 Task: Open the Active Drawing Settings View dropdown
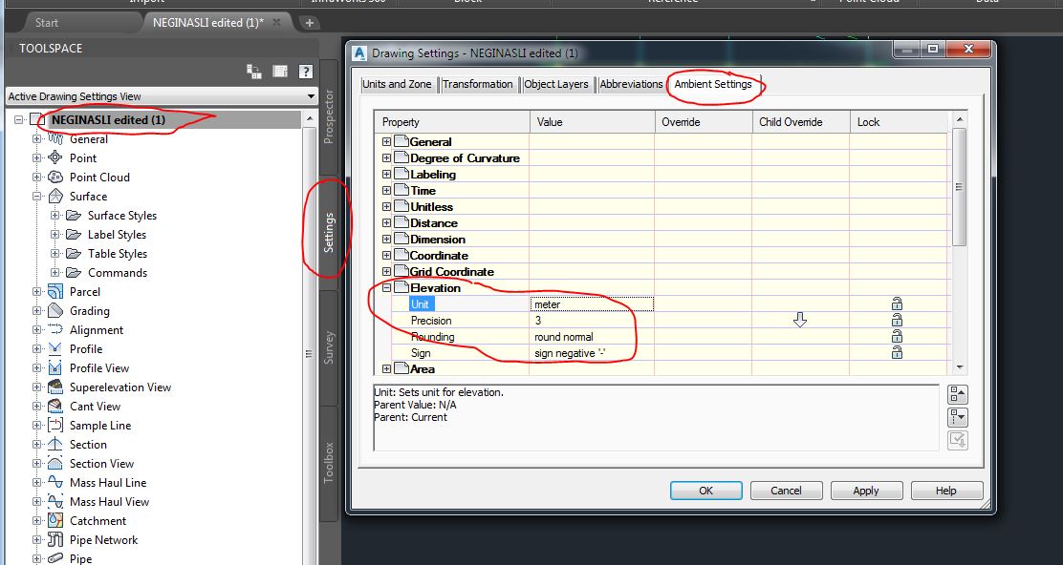[311, 96]
